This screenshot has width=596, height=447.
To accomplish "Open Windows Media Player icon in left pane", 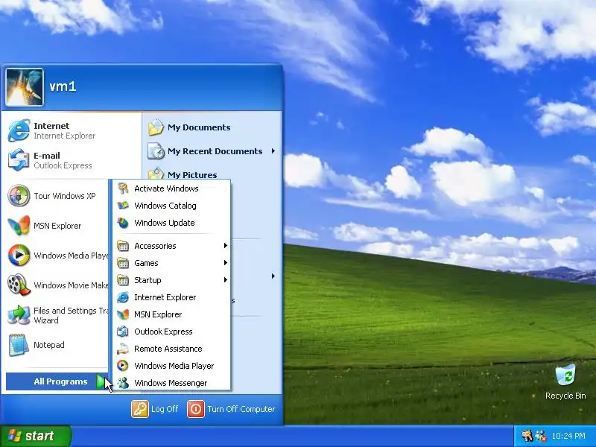I will pyautogui.click(x=19, y=255).
